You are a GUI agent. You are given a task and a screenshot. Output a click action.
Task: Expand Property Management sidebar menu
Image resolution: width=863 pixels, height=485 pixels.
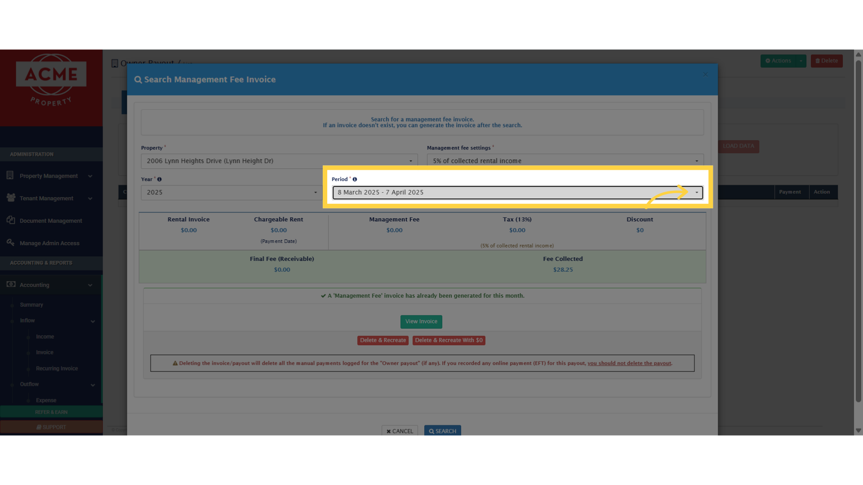point(51,176)
